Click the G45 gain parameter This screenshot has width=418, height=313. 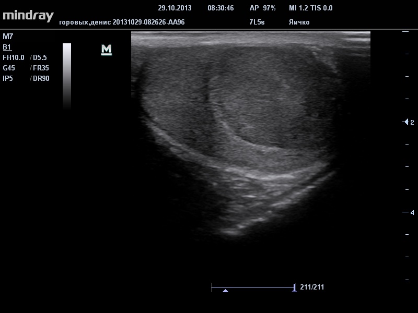[x=9, y=68]
